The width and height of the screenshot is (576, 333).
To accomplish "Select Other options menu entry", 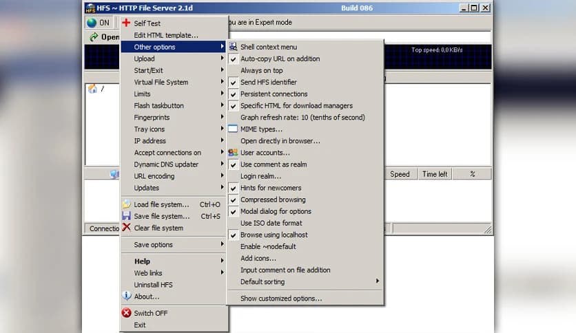I will pos(174,47).
